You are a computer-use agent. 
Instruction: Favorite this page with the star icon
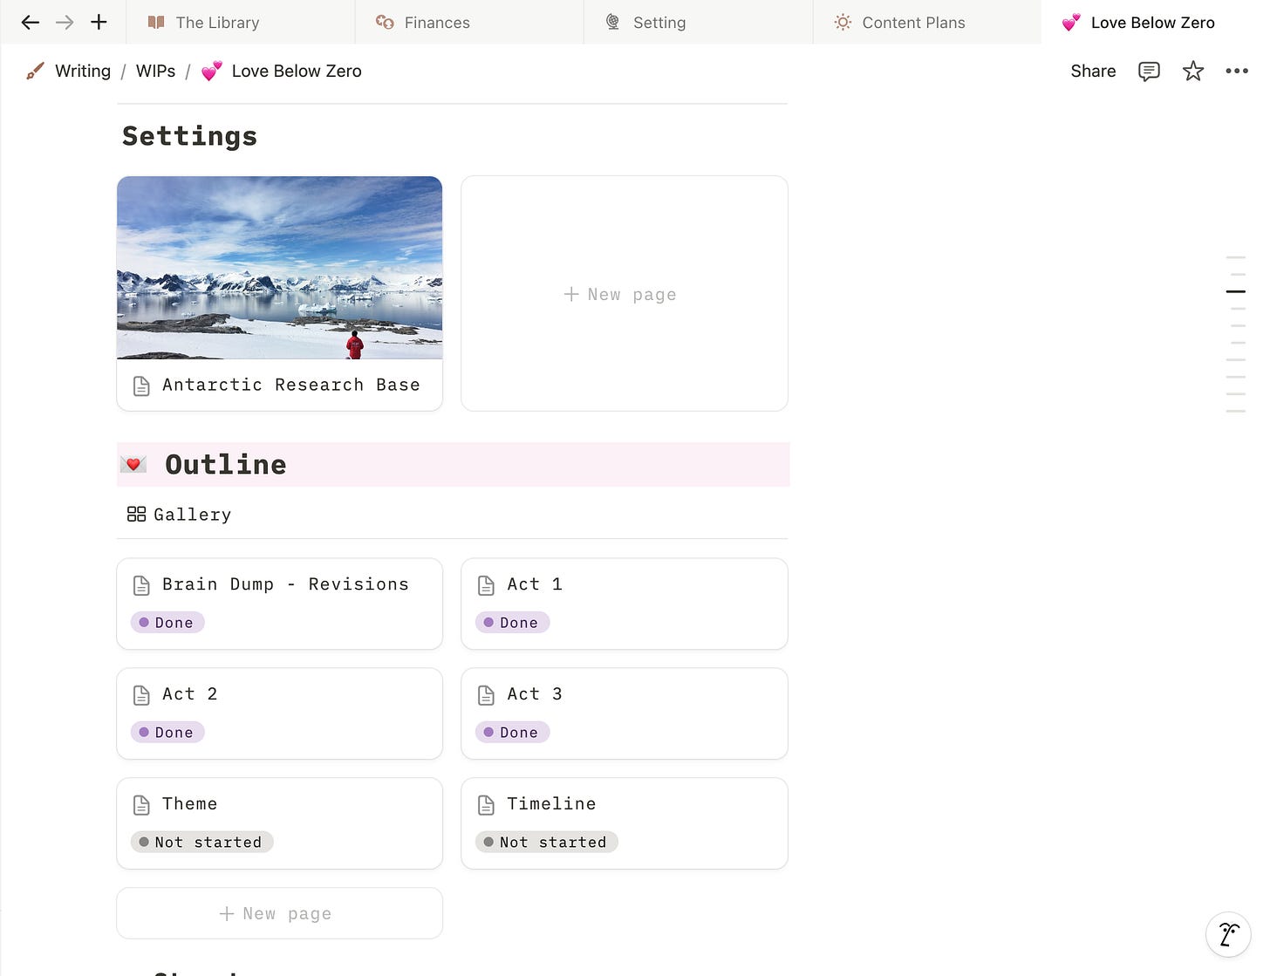coord(1193,72)
